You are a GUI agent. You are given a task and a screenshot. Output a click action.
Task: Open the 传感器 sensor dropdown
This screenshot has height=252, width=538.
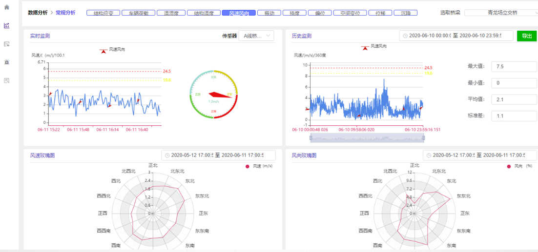(x=256, y=36)
